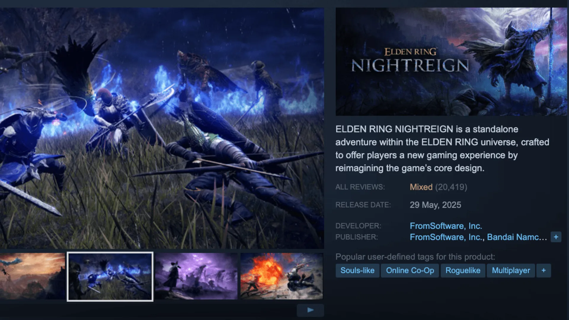Open the FromSoftware, Inc. developer link
Image resolution: width=569 pixels, height=320 pixels.
click(446, 226)
